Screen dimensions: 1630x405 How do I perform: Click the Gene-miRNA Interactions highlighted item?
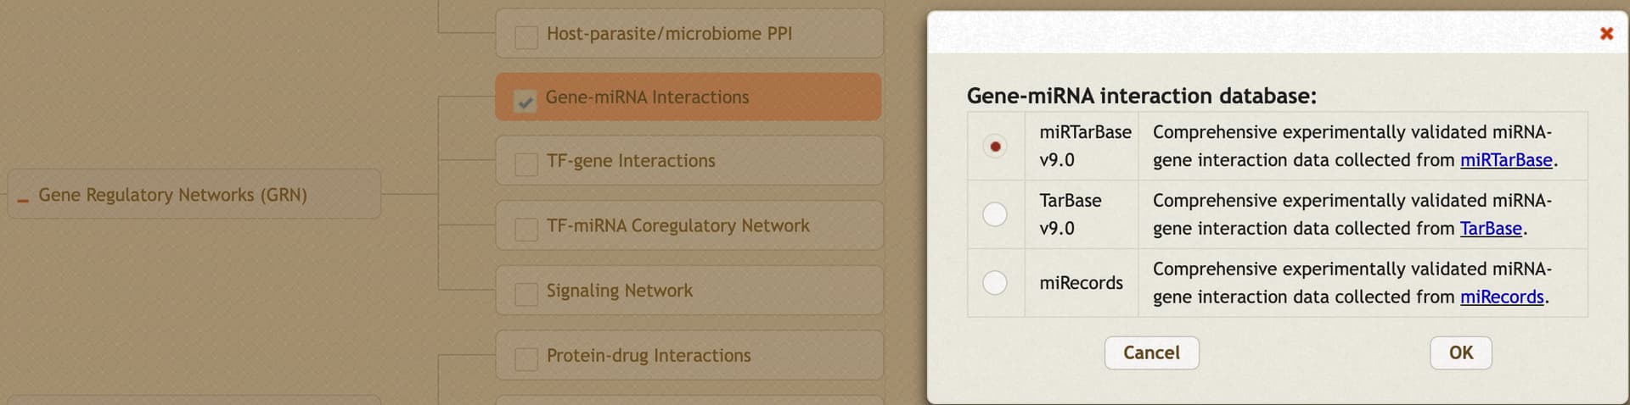pos(689,97)
